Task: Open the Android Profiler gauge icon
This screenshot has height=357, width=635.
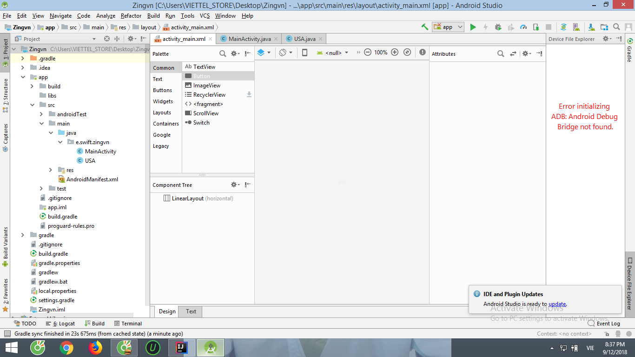Action: (x=523, y=27)
